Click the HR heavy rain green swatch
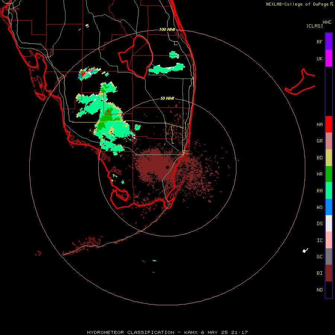This screenshot has width=335, height=335. pyautogui.click(x=329, y=174)
